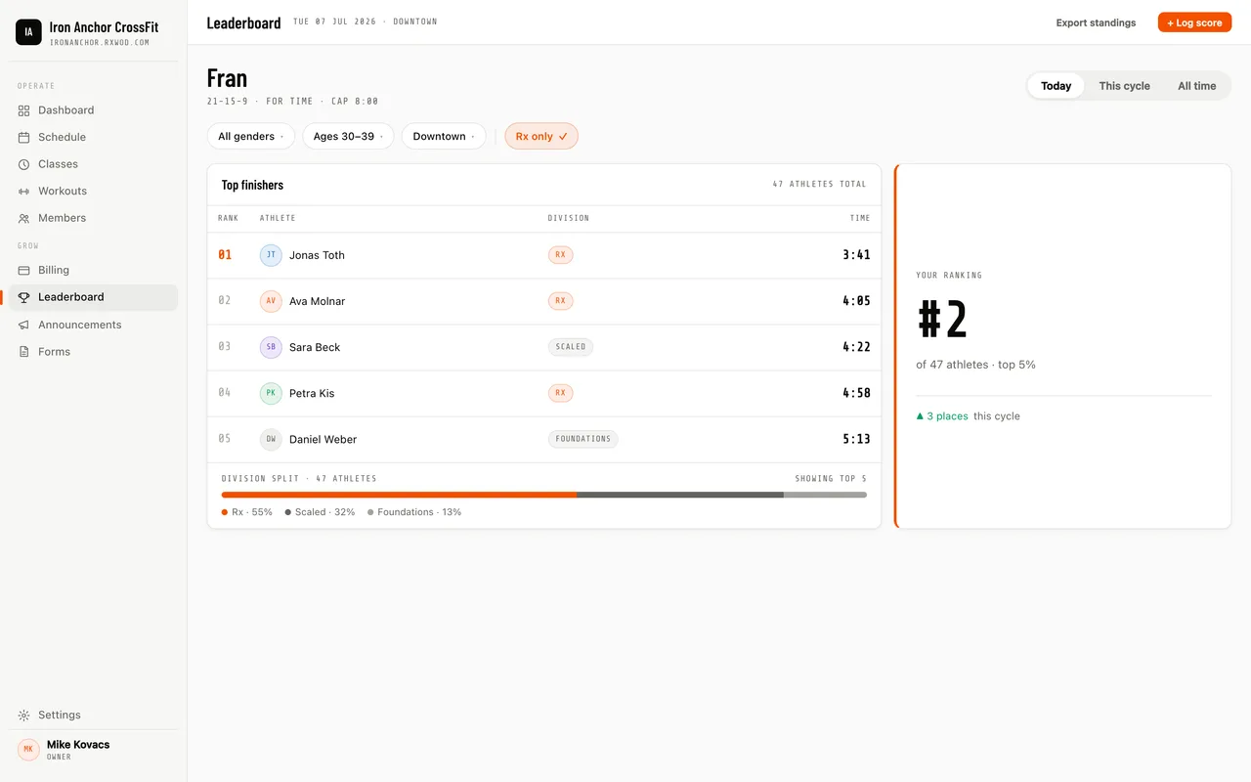This screenshot has width=1251, height=782.
Task: Click the Classes clock icon
Action: [x=24, y=164]
